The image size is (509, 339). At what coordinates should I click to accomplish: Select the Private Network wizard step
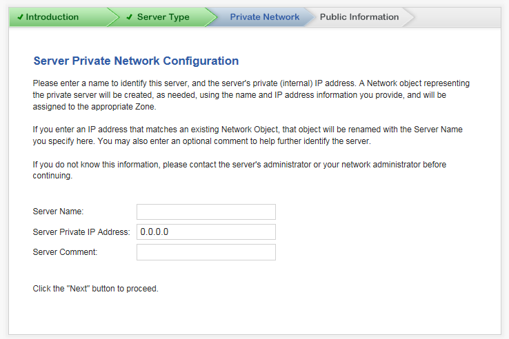coord(265,17)
